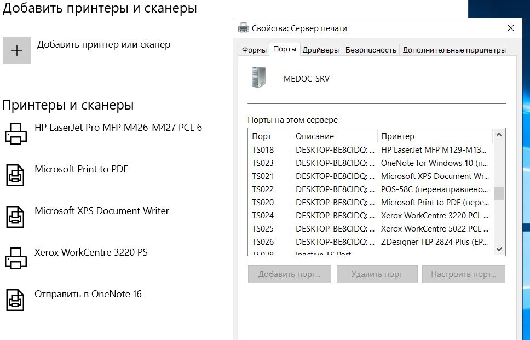Click the ports list scroll up arrow
530x340 pixels.
499,135
